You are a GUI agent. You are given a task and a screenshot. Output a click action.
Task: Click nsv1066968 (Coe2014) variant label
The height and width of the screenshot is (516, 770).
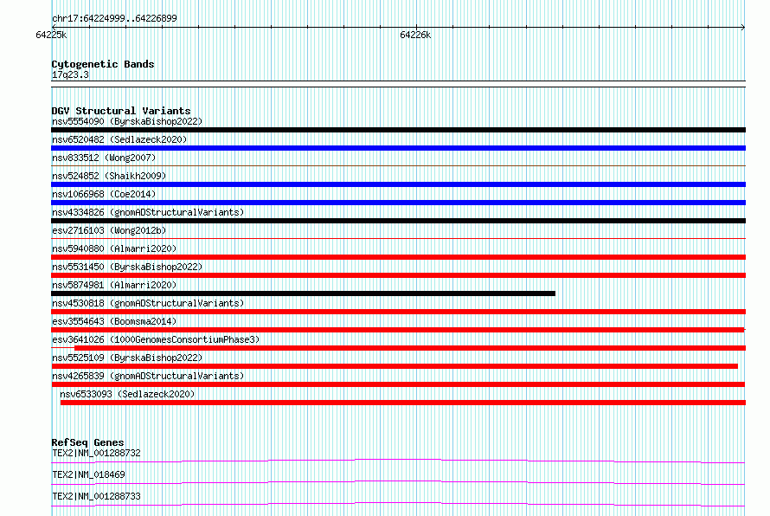tap(104, 194)
